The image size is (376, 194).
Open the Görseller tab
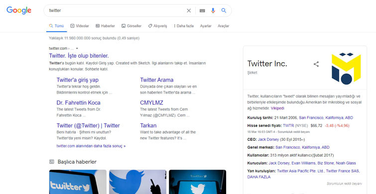(131, 26)
